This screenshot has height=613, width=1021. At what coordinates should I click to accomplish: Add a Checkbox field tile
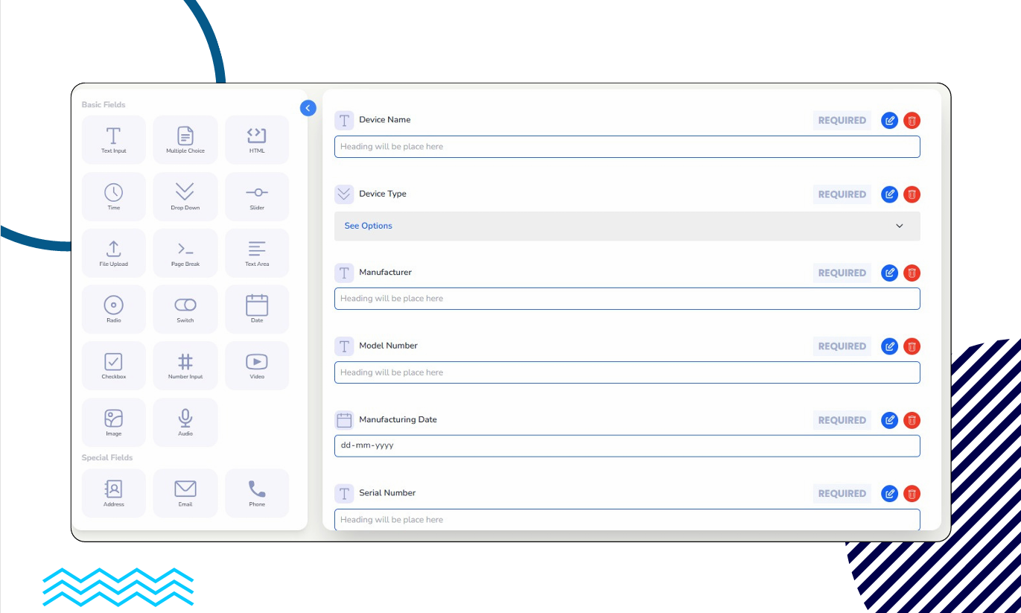point(113,365)
